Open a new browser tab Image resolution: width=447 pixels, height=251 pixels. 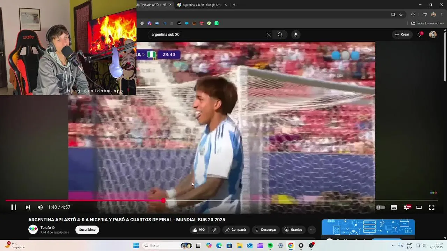234,5
